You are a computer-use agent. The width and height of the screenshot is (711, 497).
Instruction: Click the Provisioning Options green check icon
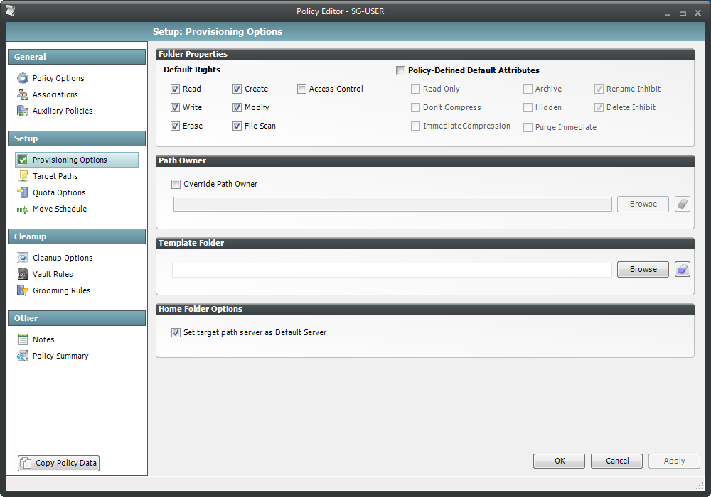tap(22, 160)
